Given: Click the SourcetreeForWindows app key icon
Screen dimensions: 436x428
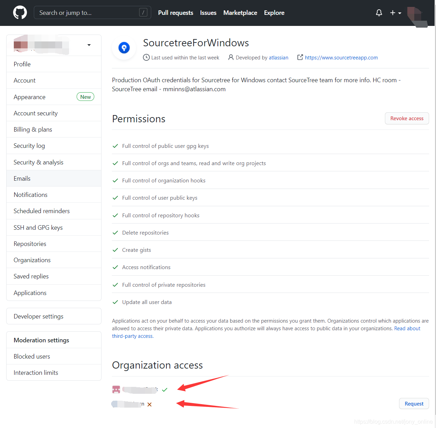Looking at the screenshot, I should tap(124, 48).
